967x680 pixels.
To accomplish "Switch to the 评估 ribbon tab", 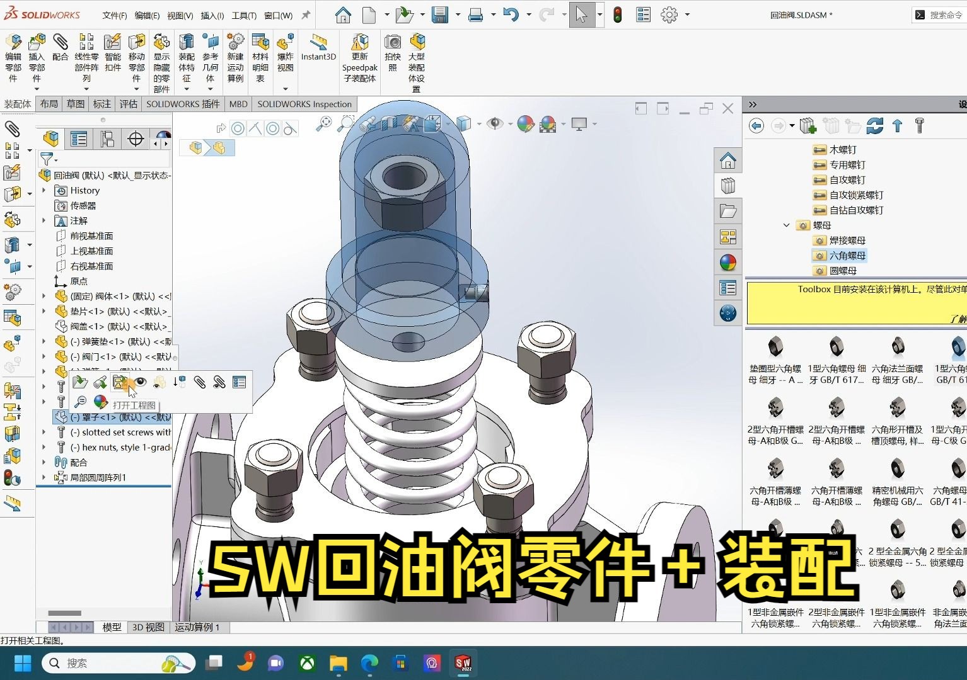I will click(129, 104).
